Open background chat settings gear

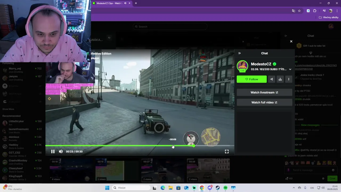coord(323,178)
